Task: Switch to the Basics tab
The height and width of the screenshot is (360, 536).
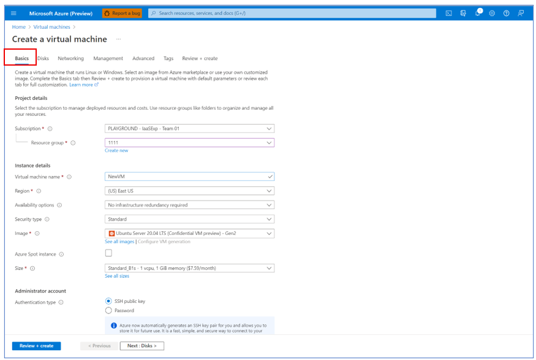Action: tap(21, 58)
